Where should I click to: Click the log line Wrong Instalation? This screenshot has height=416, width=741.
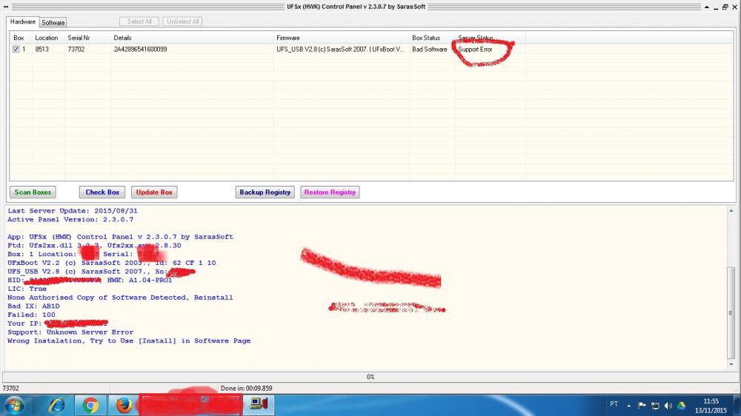[x=129, y=341]
